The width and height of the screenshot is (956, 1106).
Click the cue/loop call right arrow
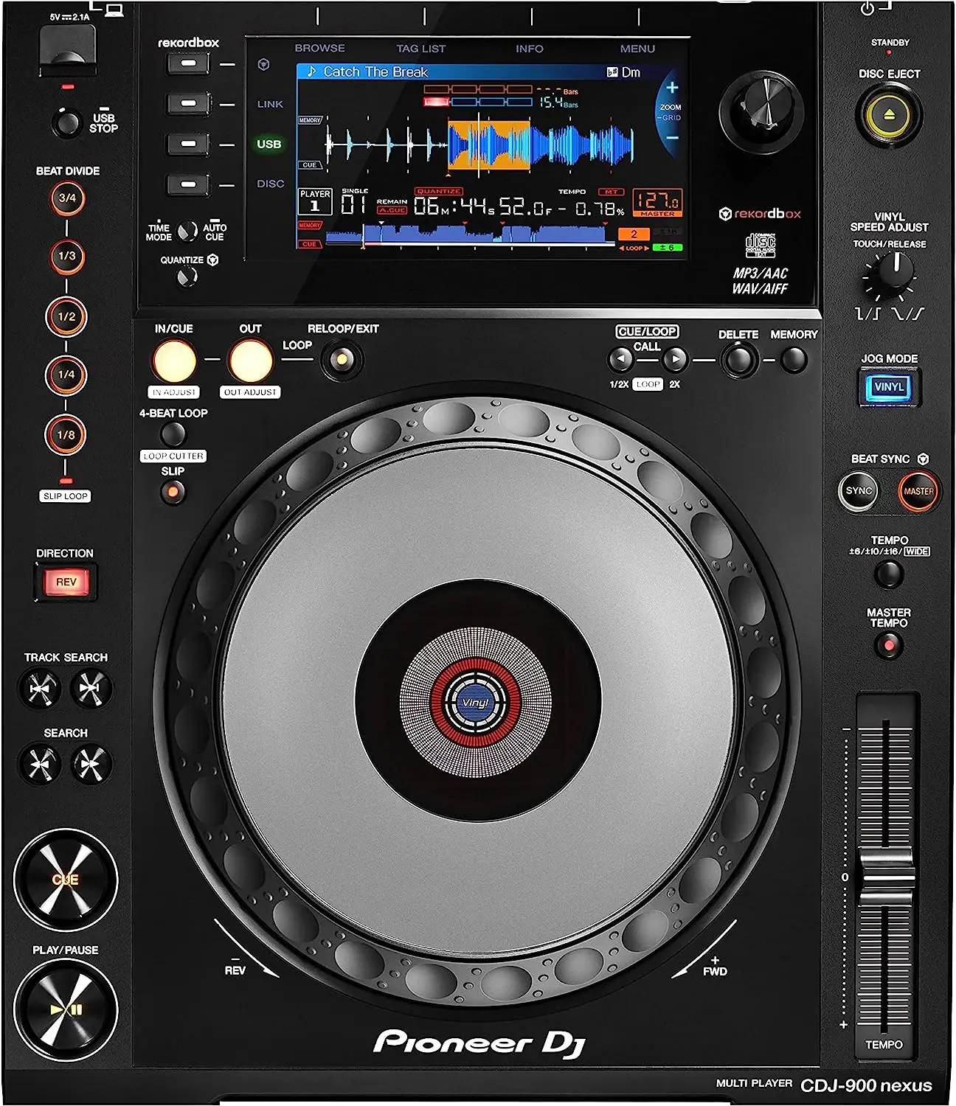[x=674, y=360]
